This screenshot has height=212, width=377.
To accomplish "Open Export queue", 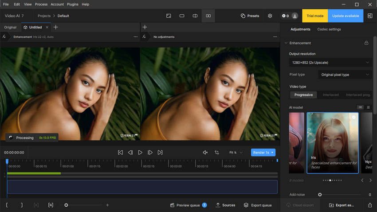I will tap(258, 205).
